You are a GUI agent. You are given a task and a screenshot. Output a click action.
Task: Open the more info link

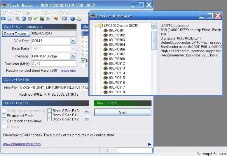tap(68, 71)
